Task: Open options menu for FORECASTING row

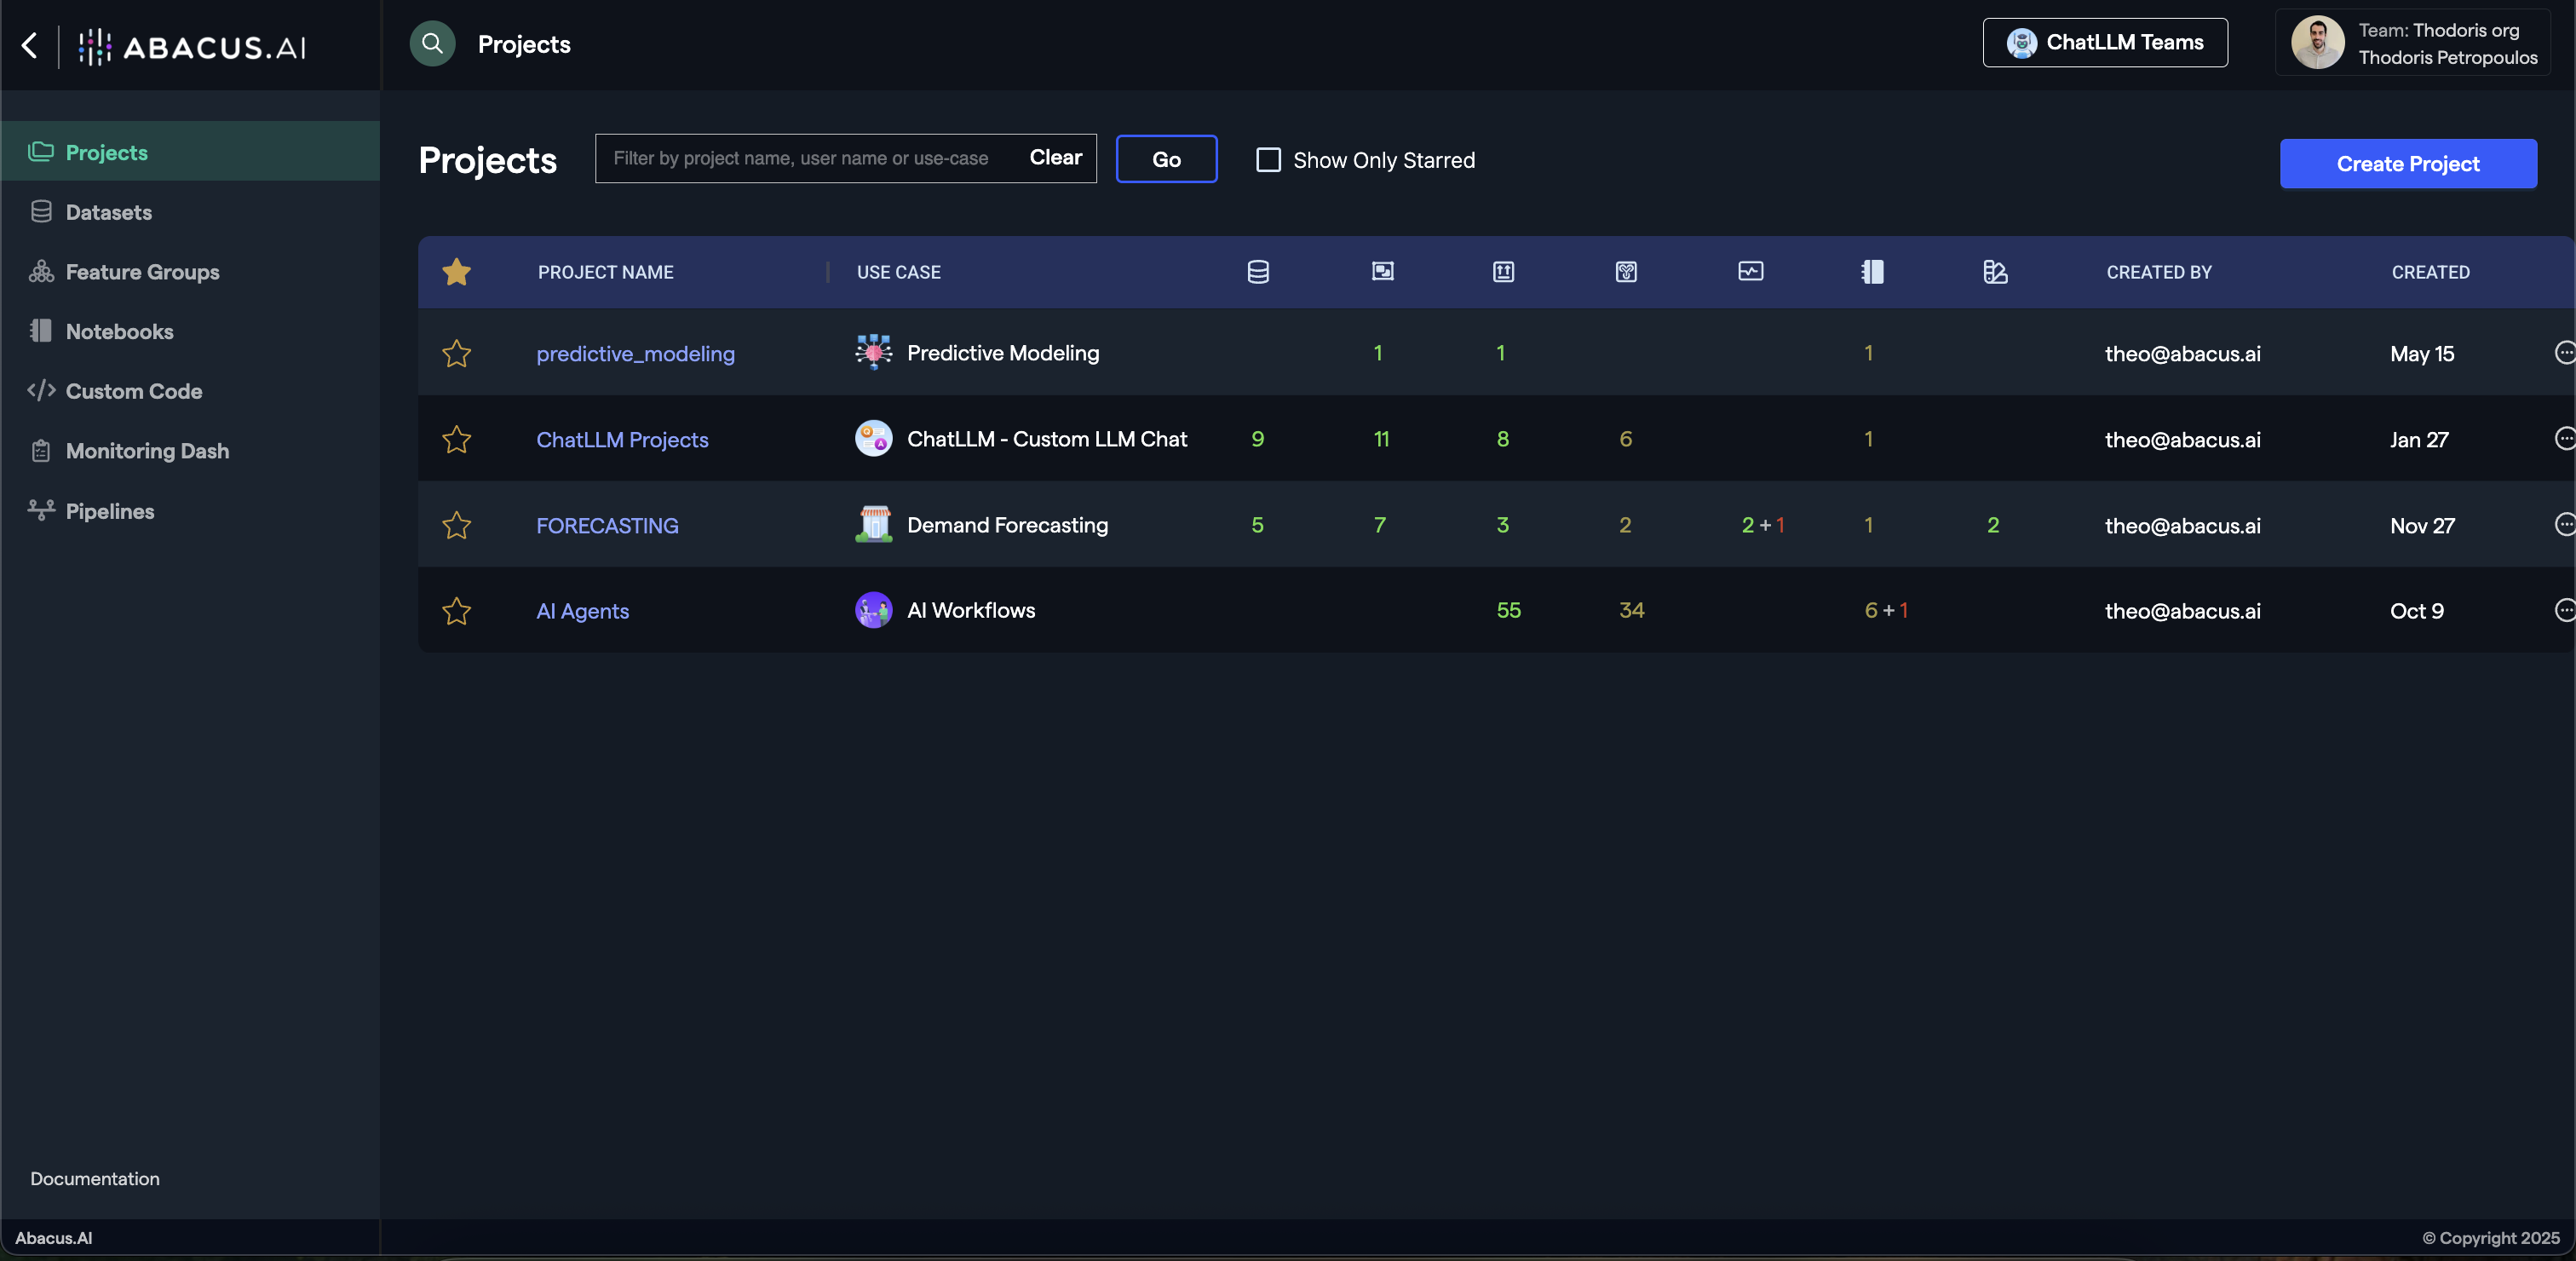Action: pyautogui.click(x=2563, y=525)
